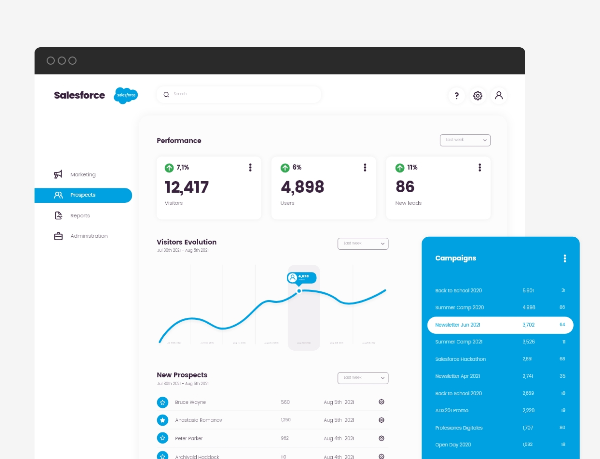The width and height of the screenshot is (600, 459).
Task: Toggle the star next to Peter Parker
Action: (163, 438)
